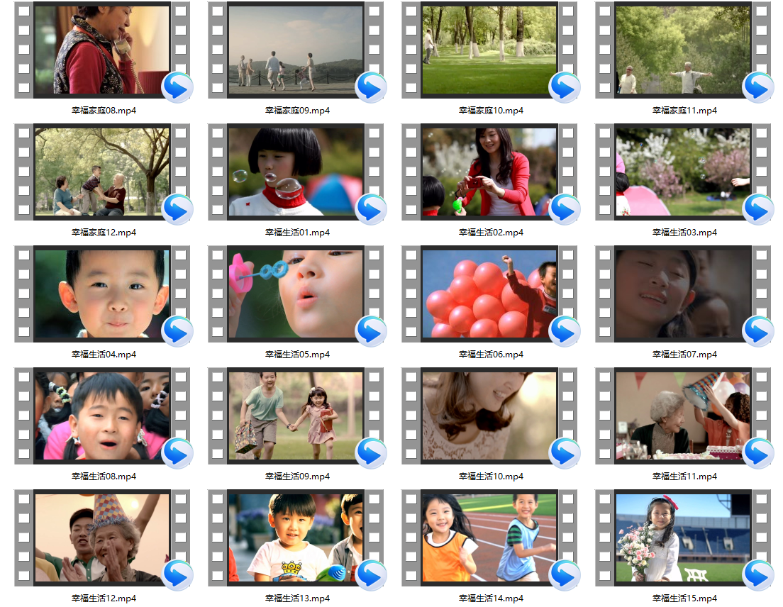
Task: Click the file name 幸福生活05.mp4
Action: pos(298,354)
